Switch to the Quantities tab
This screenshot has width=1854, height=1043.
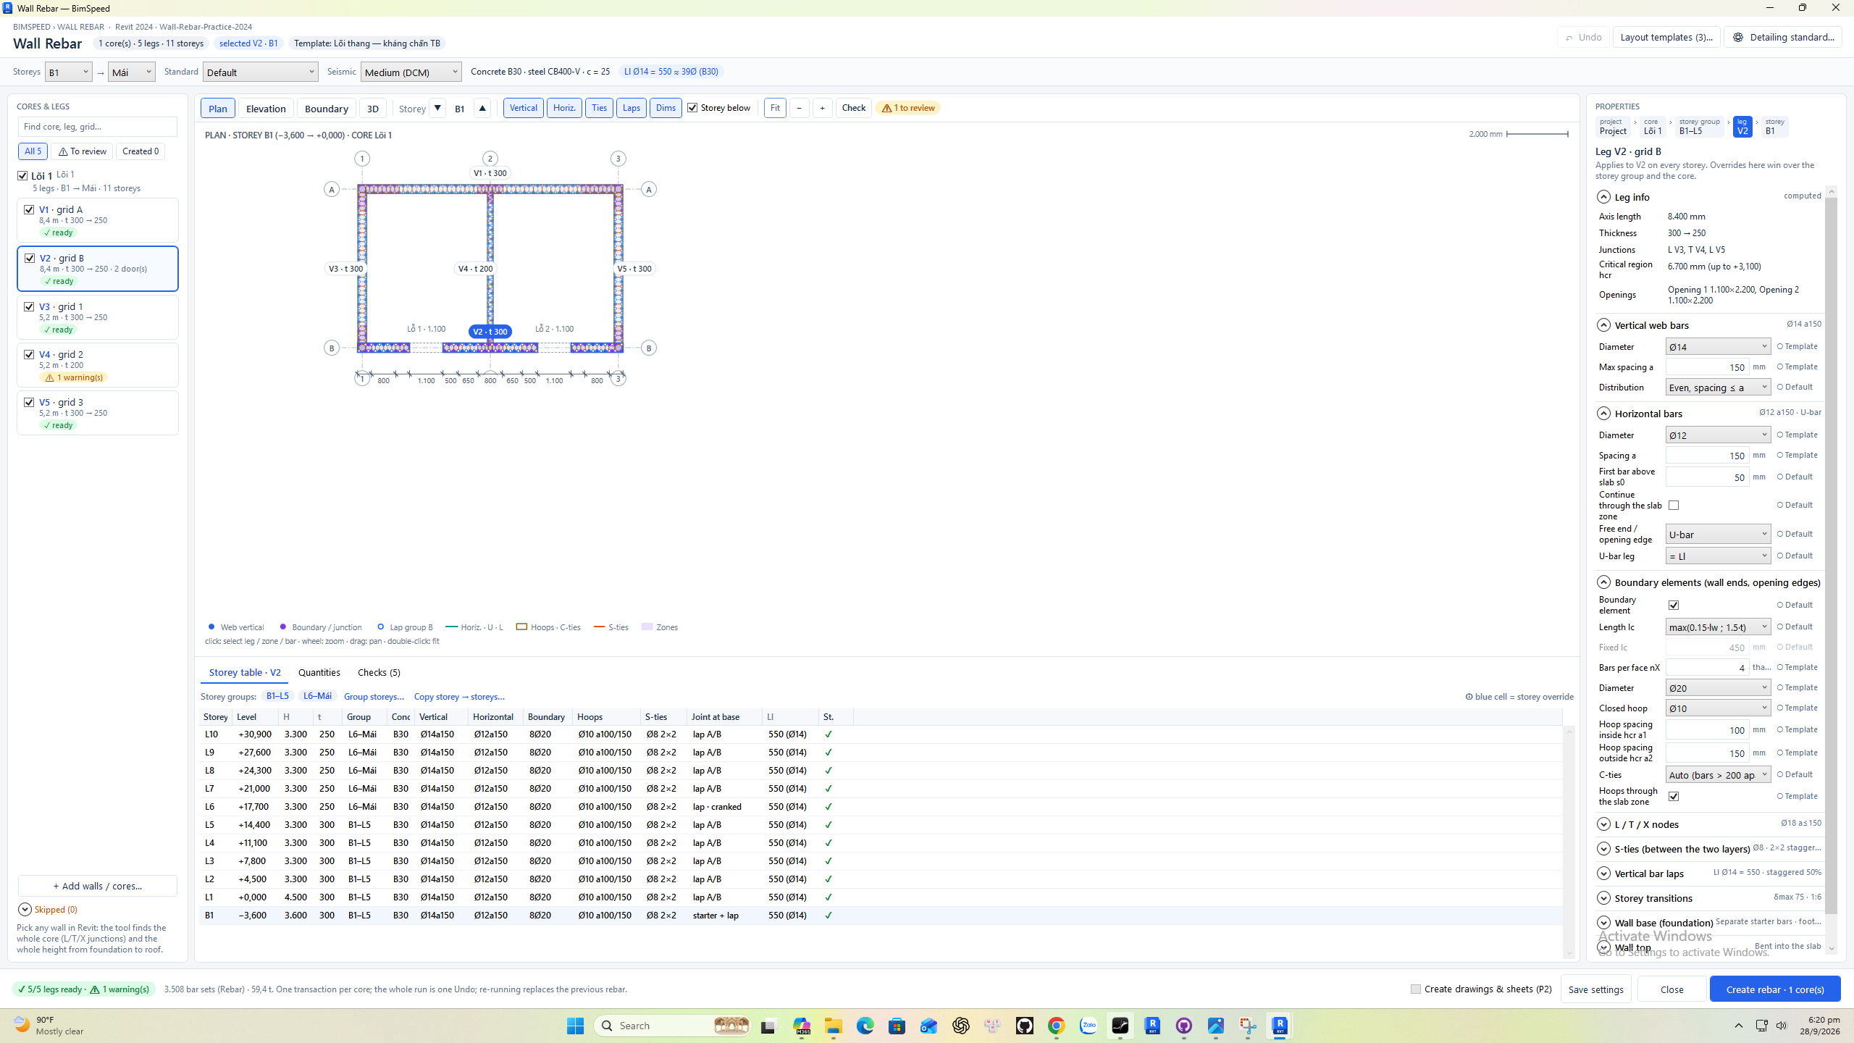coord(319,672)
